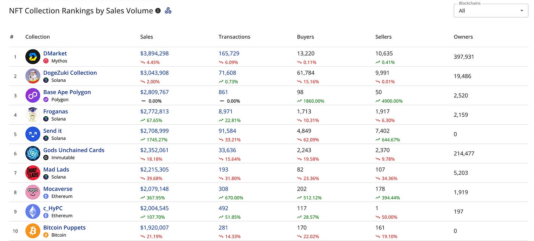Click the DogeZuki Collection avatar

tap(33, 76)
